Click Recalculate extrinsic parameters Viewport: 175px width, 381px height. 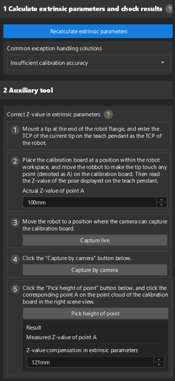(87, 31)
